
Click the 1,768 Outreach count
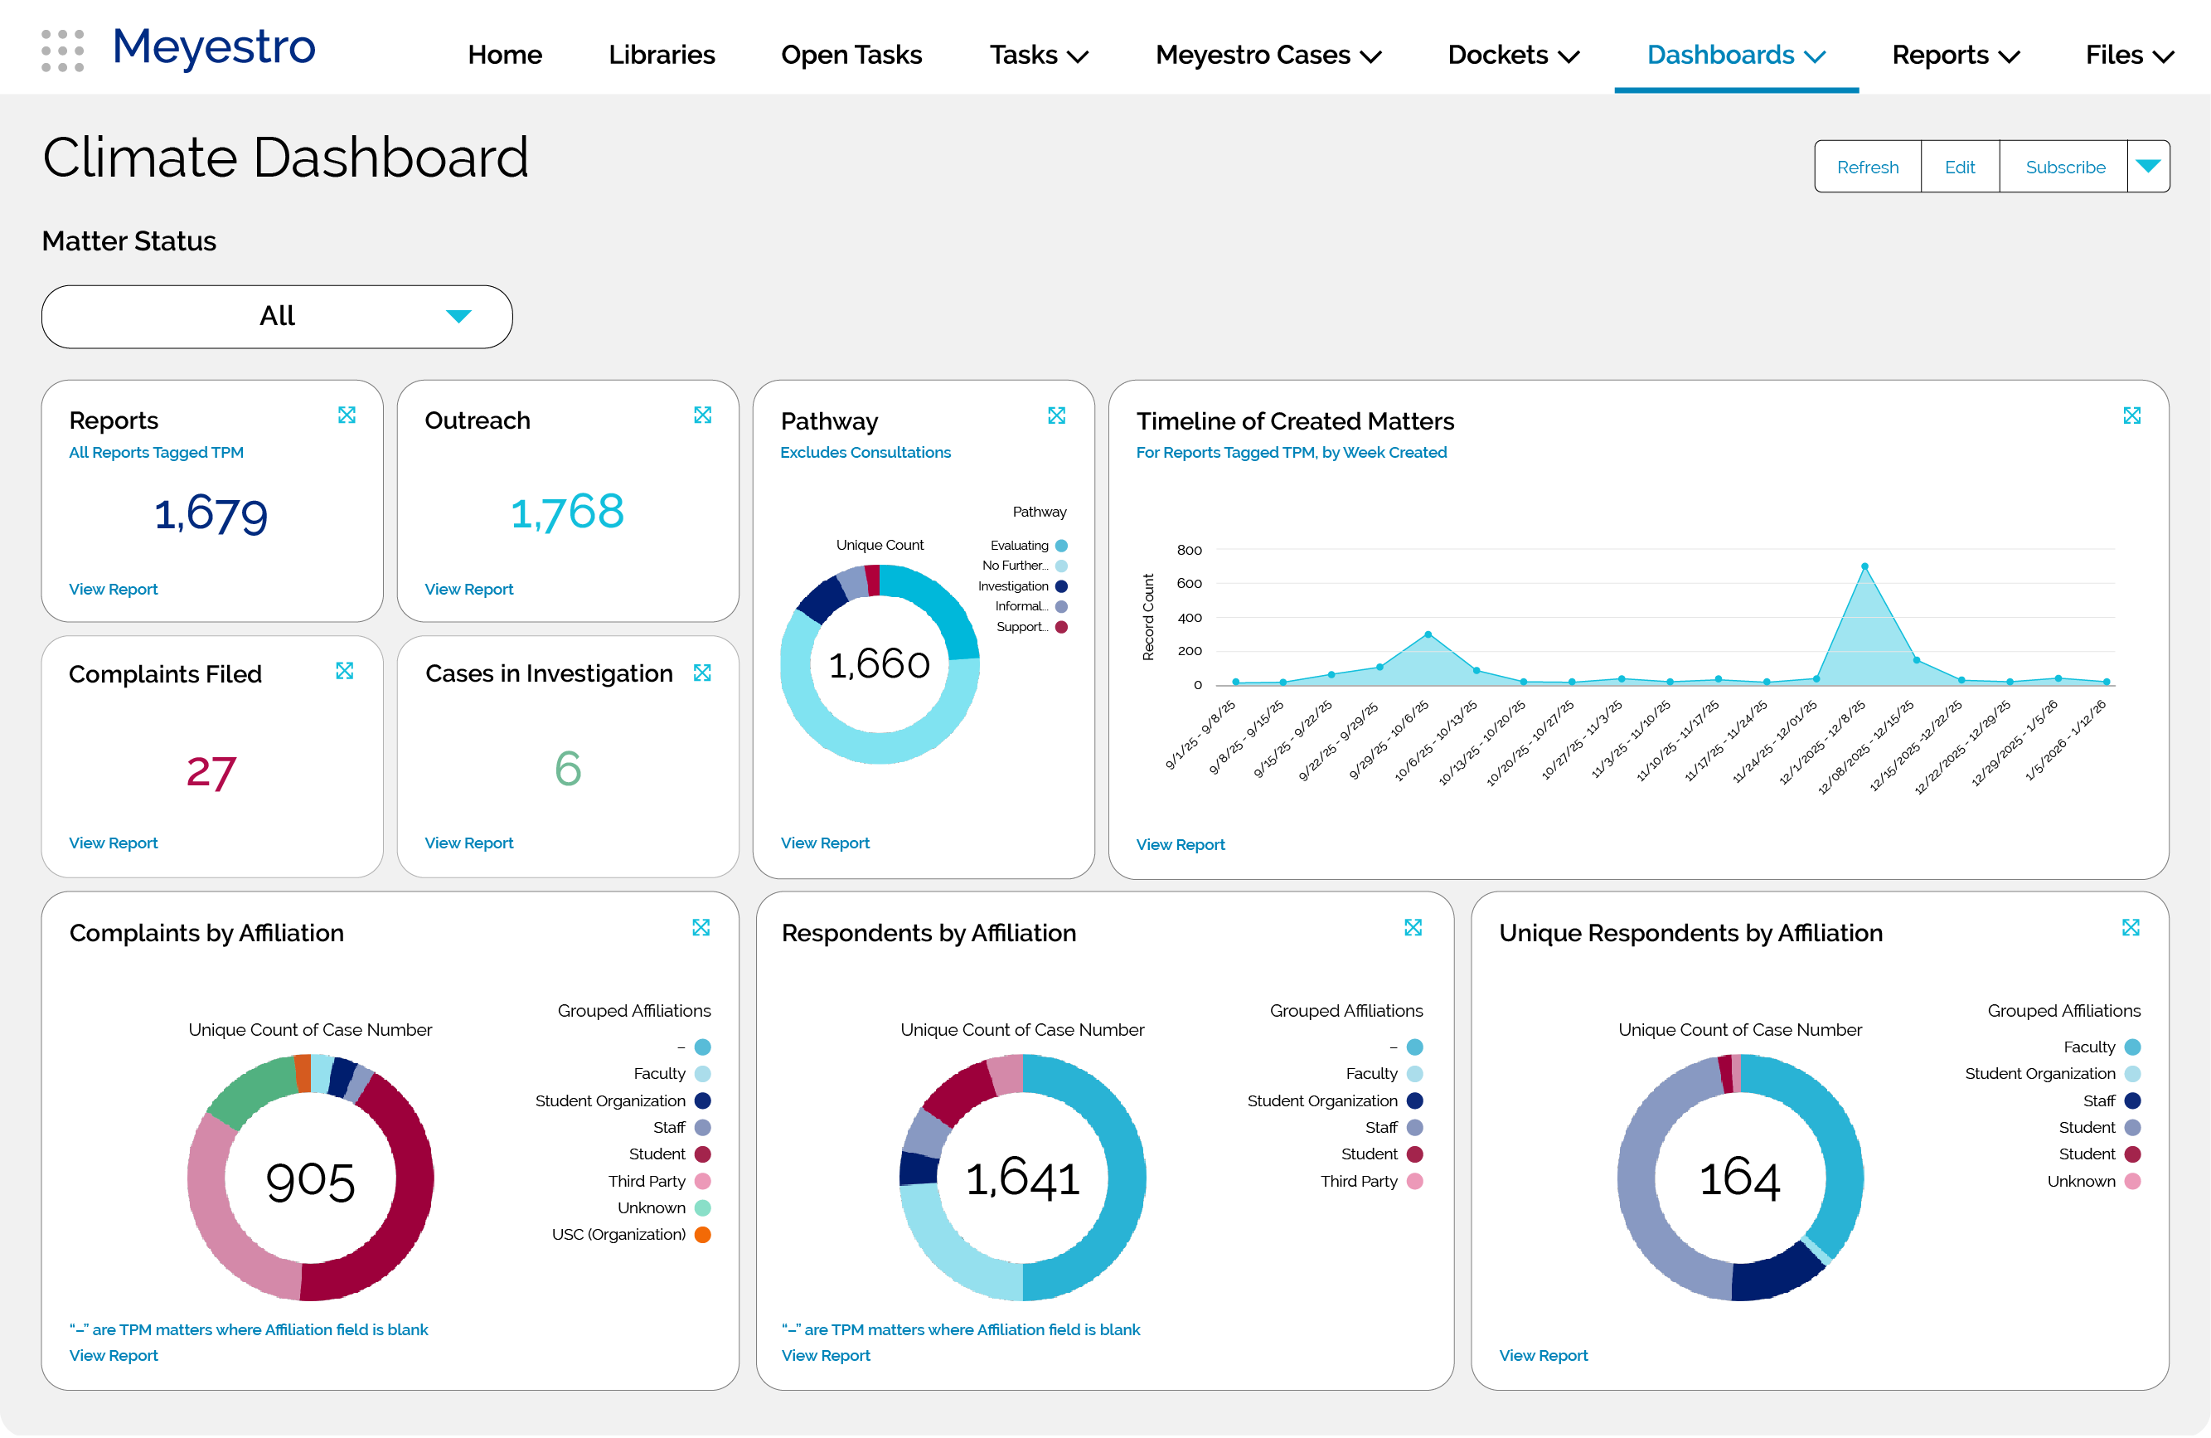point(568,513)
